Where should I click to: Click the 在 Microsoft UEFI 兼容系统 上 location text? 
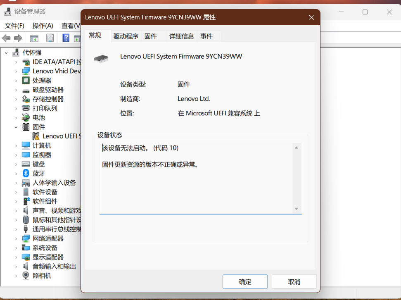219,113
